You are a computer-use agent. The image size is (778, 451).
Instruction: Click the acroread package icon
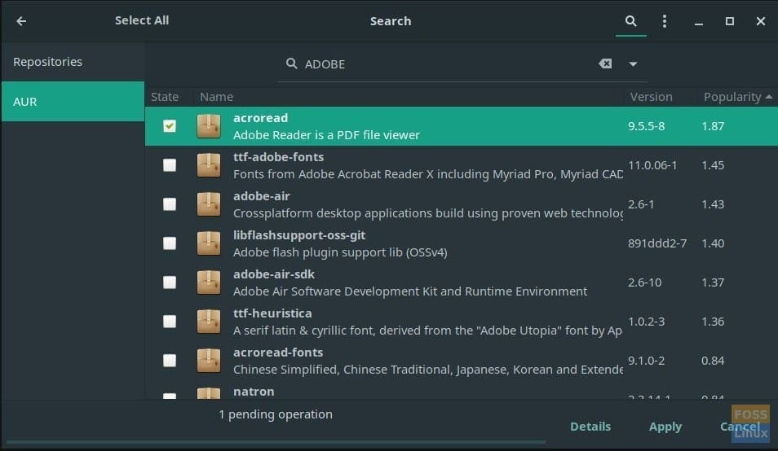tap(209, 125)
